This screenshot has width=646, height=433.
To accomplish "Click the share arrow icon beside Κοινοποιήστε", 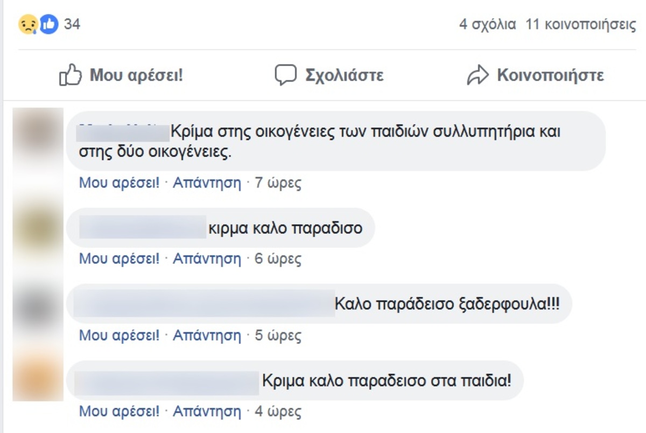I will 478,76.
